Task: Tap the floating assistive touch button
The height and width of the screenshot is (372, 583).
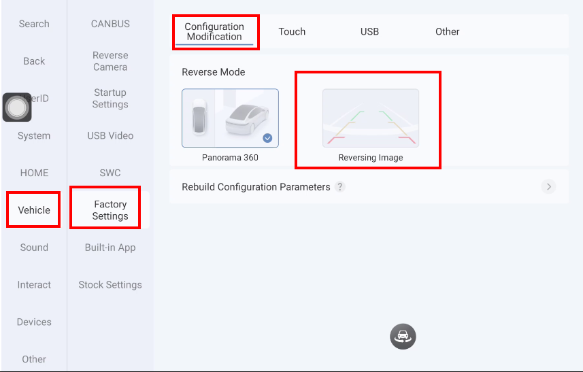Action: pos(17,107)
